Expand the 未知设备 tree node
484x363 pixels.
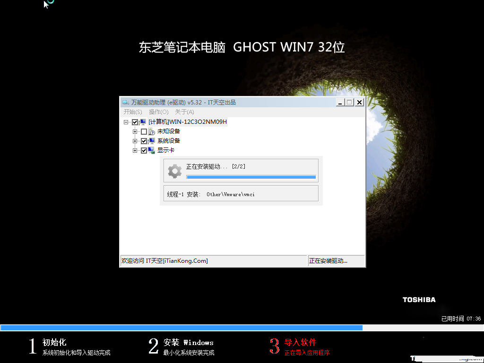pyautogui.click(x=135, y=131)
